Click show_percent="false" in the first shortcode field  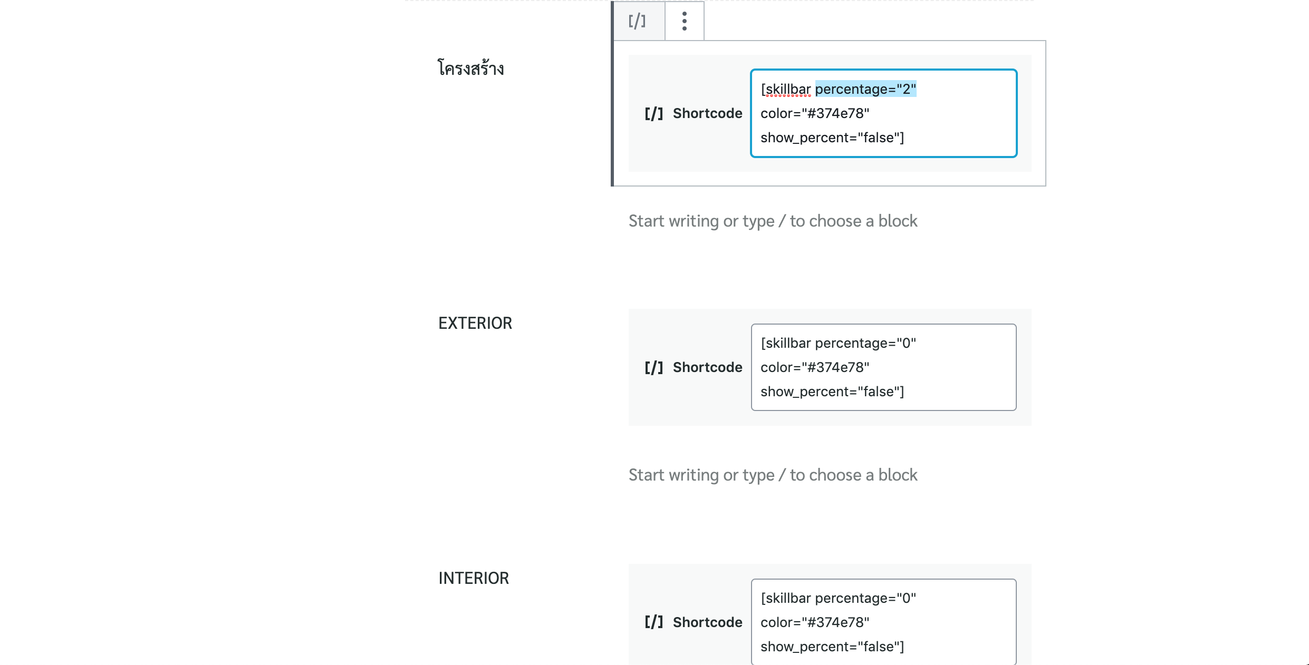pyautogui.click(x=832, y=138)
